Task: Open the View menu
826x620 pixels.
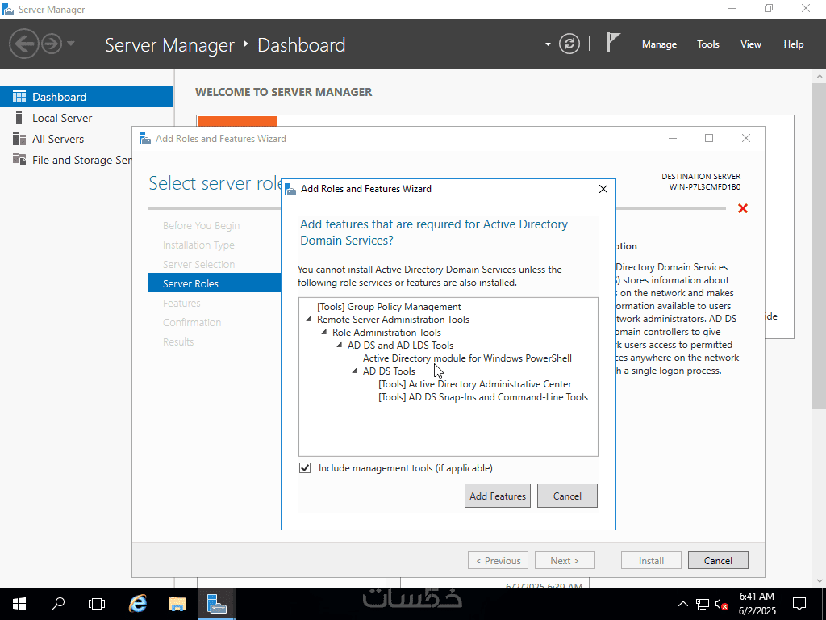Action: point(751,44)
